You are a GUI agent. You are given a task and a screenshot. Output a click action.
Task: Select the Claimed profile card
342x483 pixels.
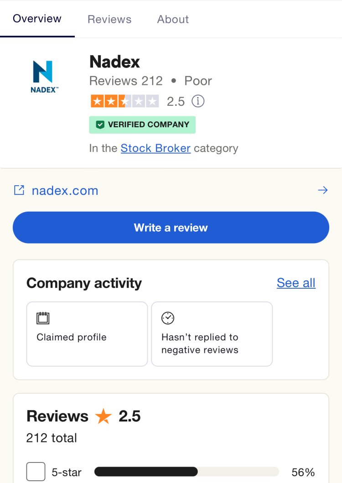click(x=87, y=334)
